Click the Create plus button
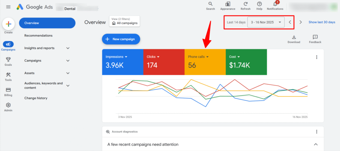Image resolution: width=340 pixels, height=151 pixels. 9,24
